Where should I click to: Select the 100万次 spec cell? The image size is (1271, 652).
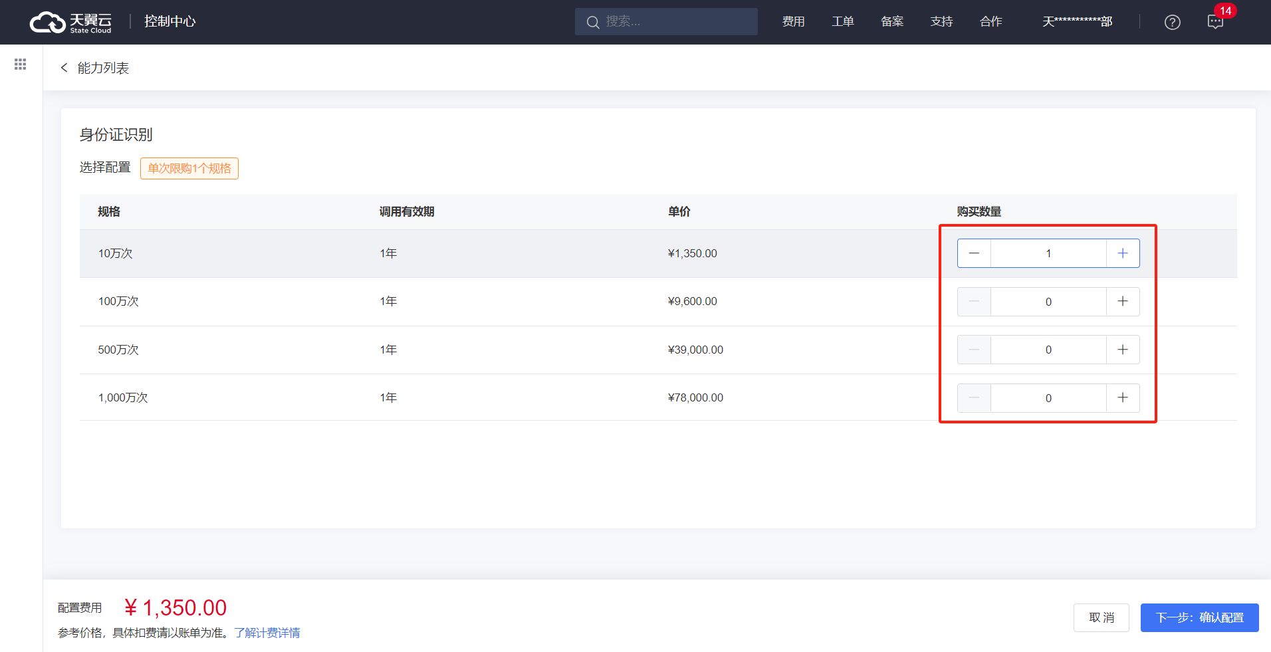pyautogui.click(x=118, y=301)
